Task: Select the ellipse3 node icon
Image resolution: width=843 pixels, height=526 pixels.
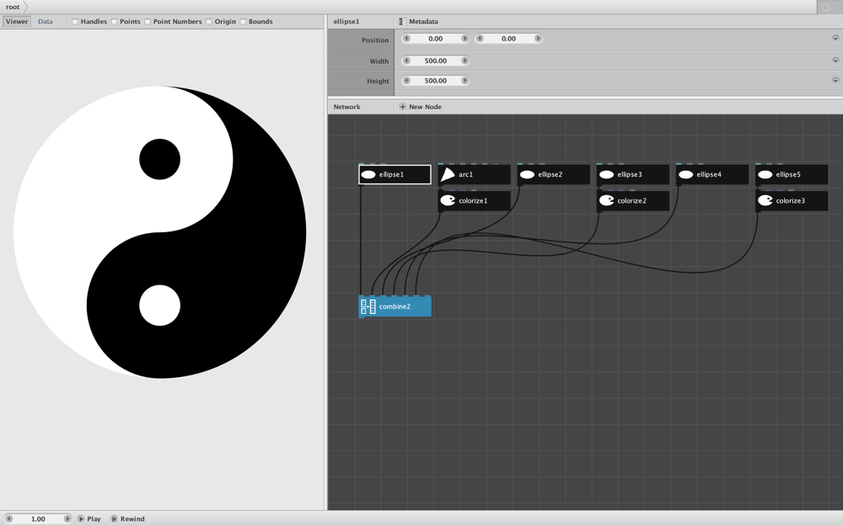Action: (606, 174)
